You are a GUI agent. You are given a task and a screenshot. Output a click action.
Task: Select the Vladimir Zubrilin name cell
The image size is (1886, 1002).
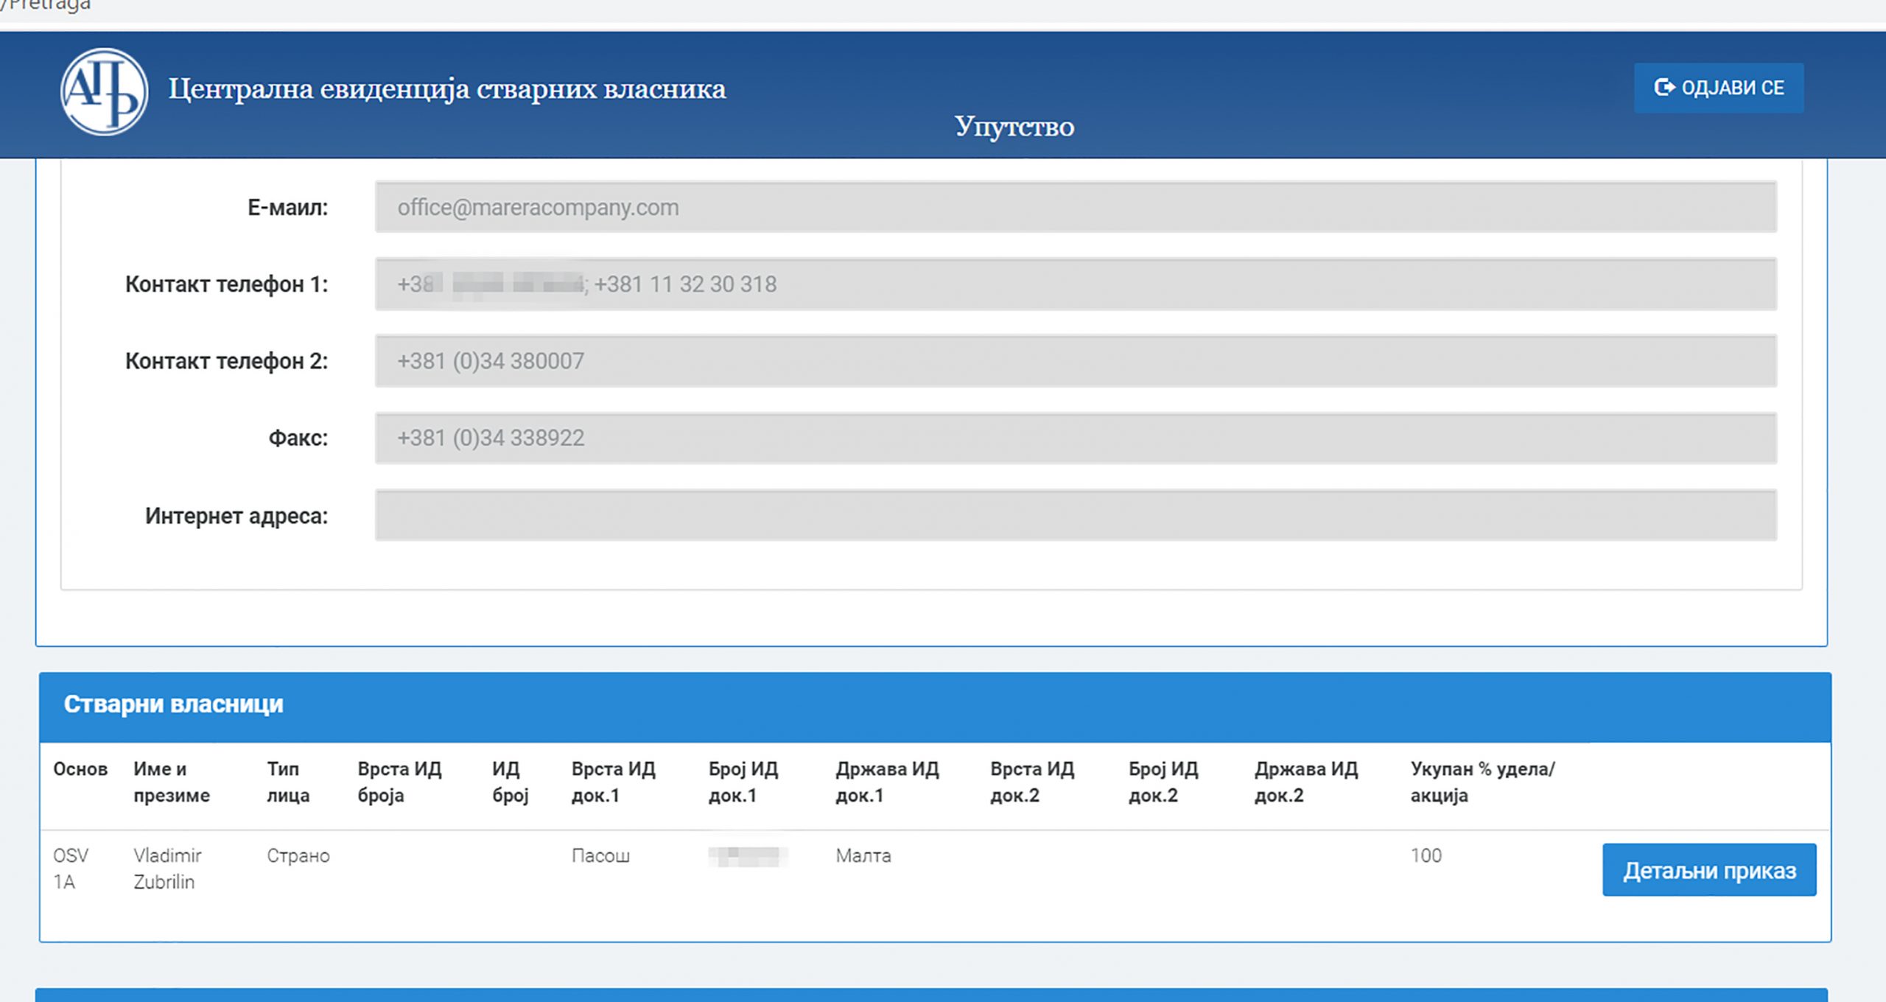coord(167,869)
